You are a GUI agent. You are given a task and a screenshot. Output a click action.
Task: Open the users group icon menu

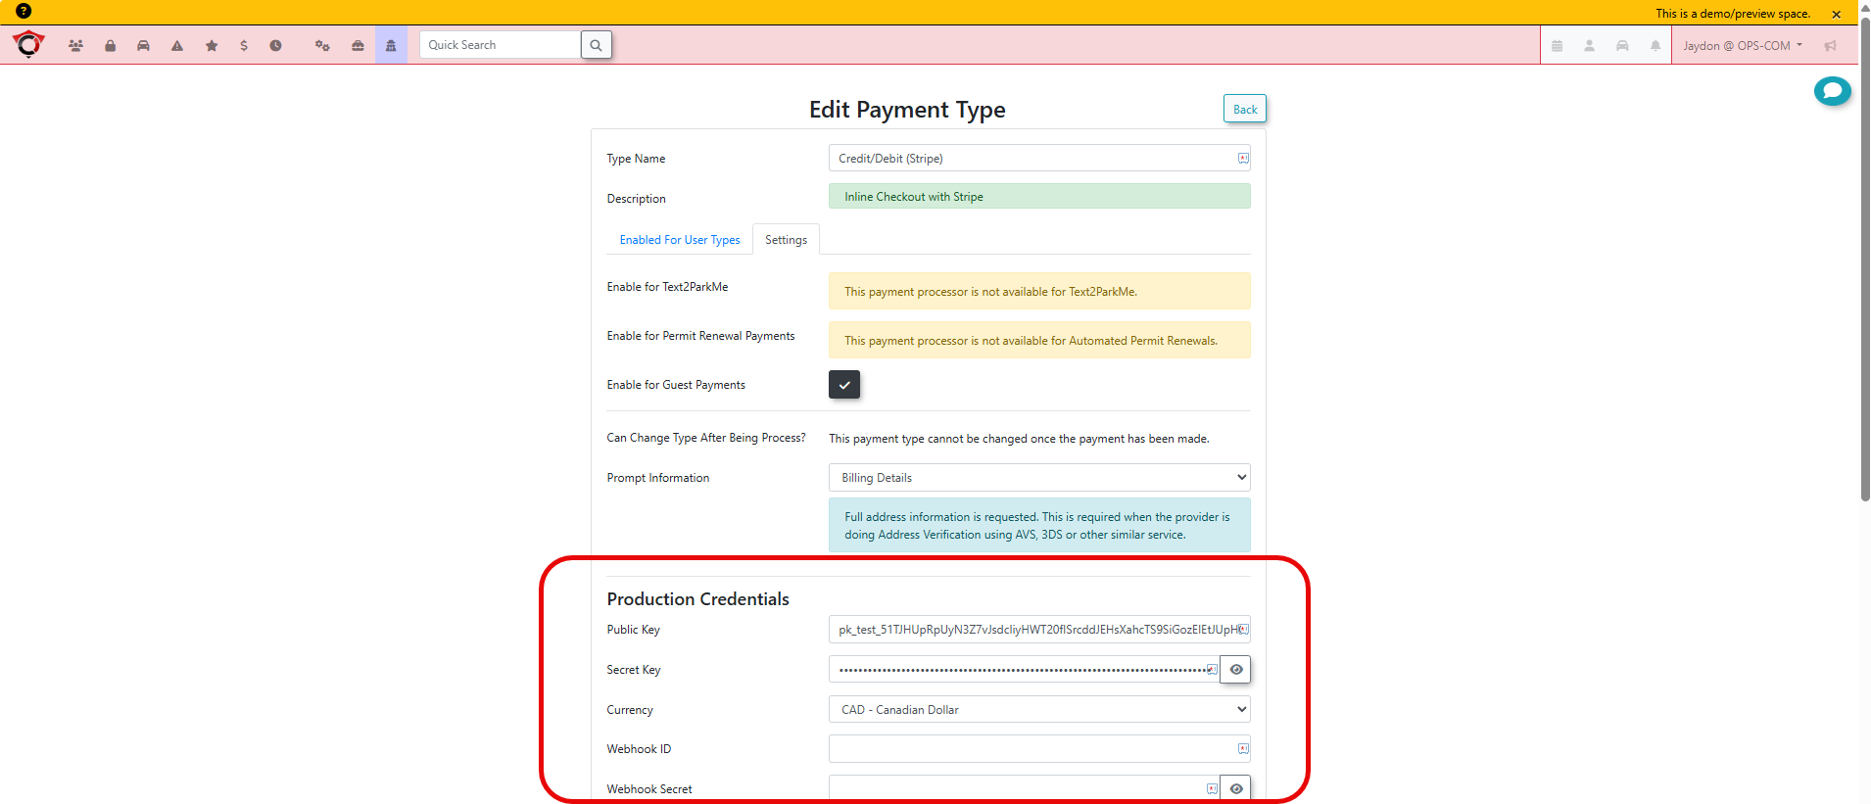[75, 46]
